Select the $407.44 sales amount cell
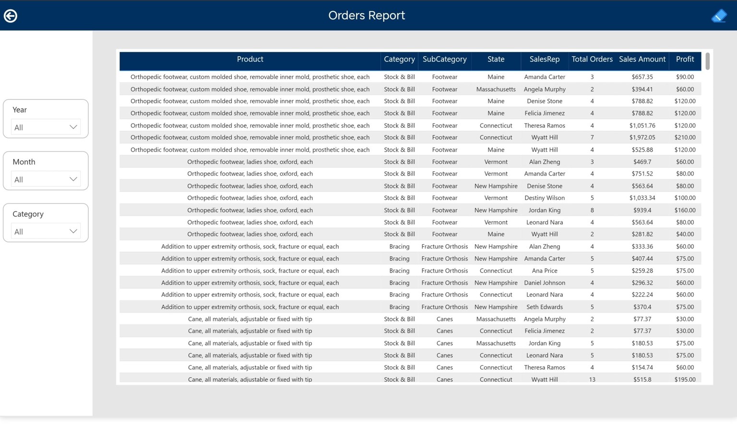This screenshot has width=737, height=444. (642, 258)
